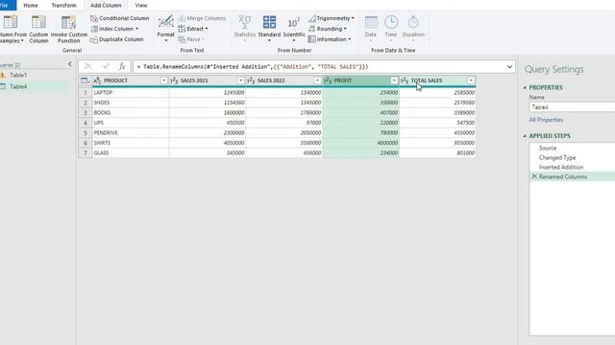Open the Statistics menu

click(245, 29)
